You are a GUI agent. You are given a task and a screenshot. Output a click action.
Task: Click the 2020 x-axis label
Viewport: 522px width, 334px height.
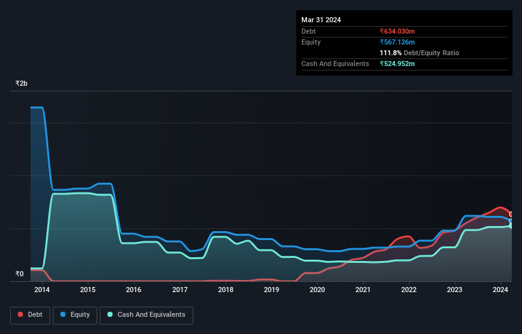317,290
